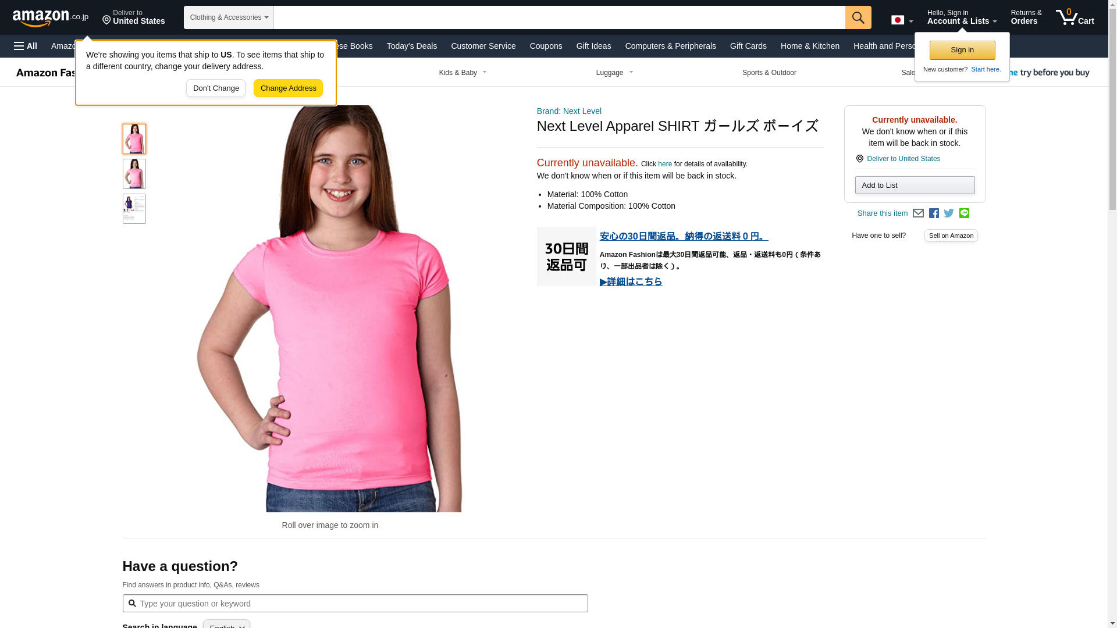Open the English search language dropdown
Viewport: 1117px width, 628px height.
point(226,625)
